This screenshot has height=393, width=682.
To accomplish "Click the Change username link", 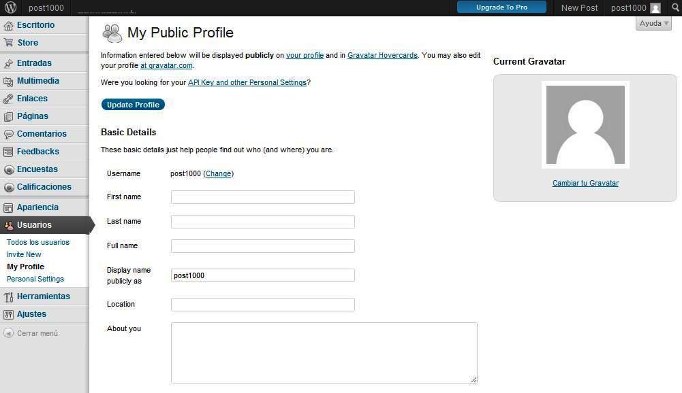I will [x=218, y=173].
